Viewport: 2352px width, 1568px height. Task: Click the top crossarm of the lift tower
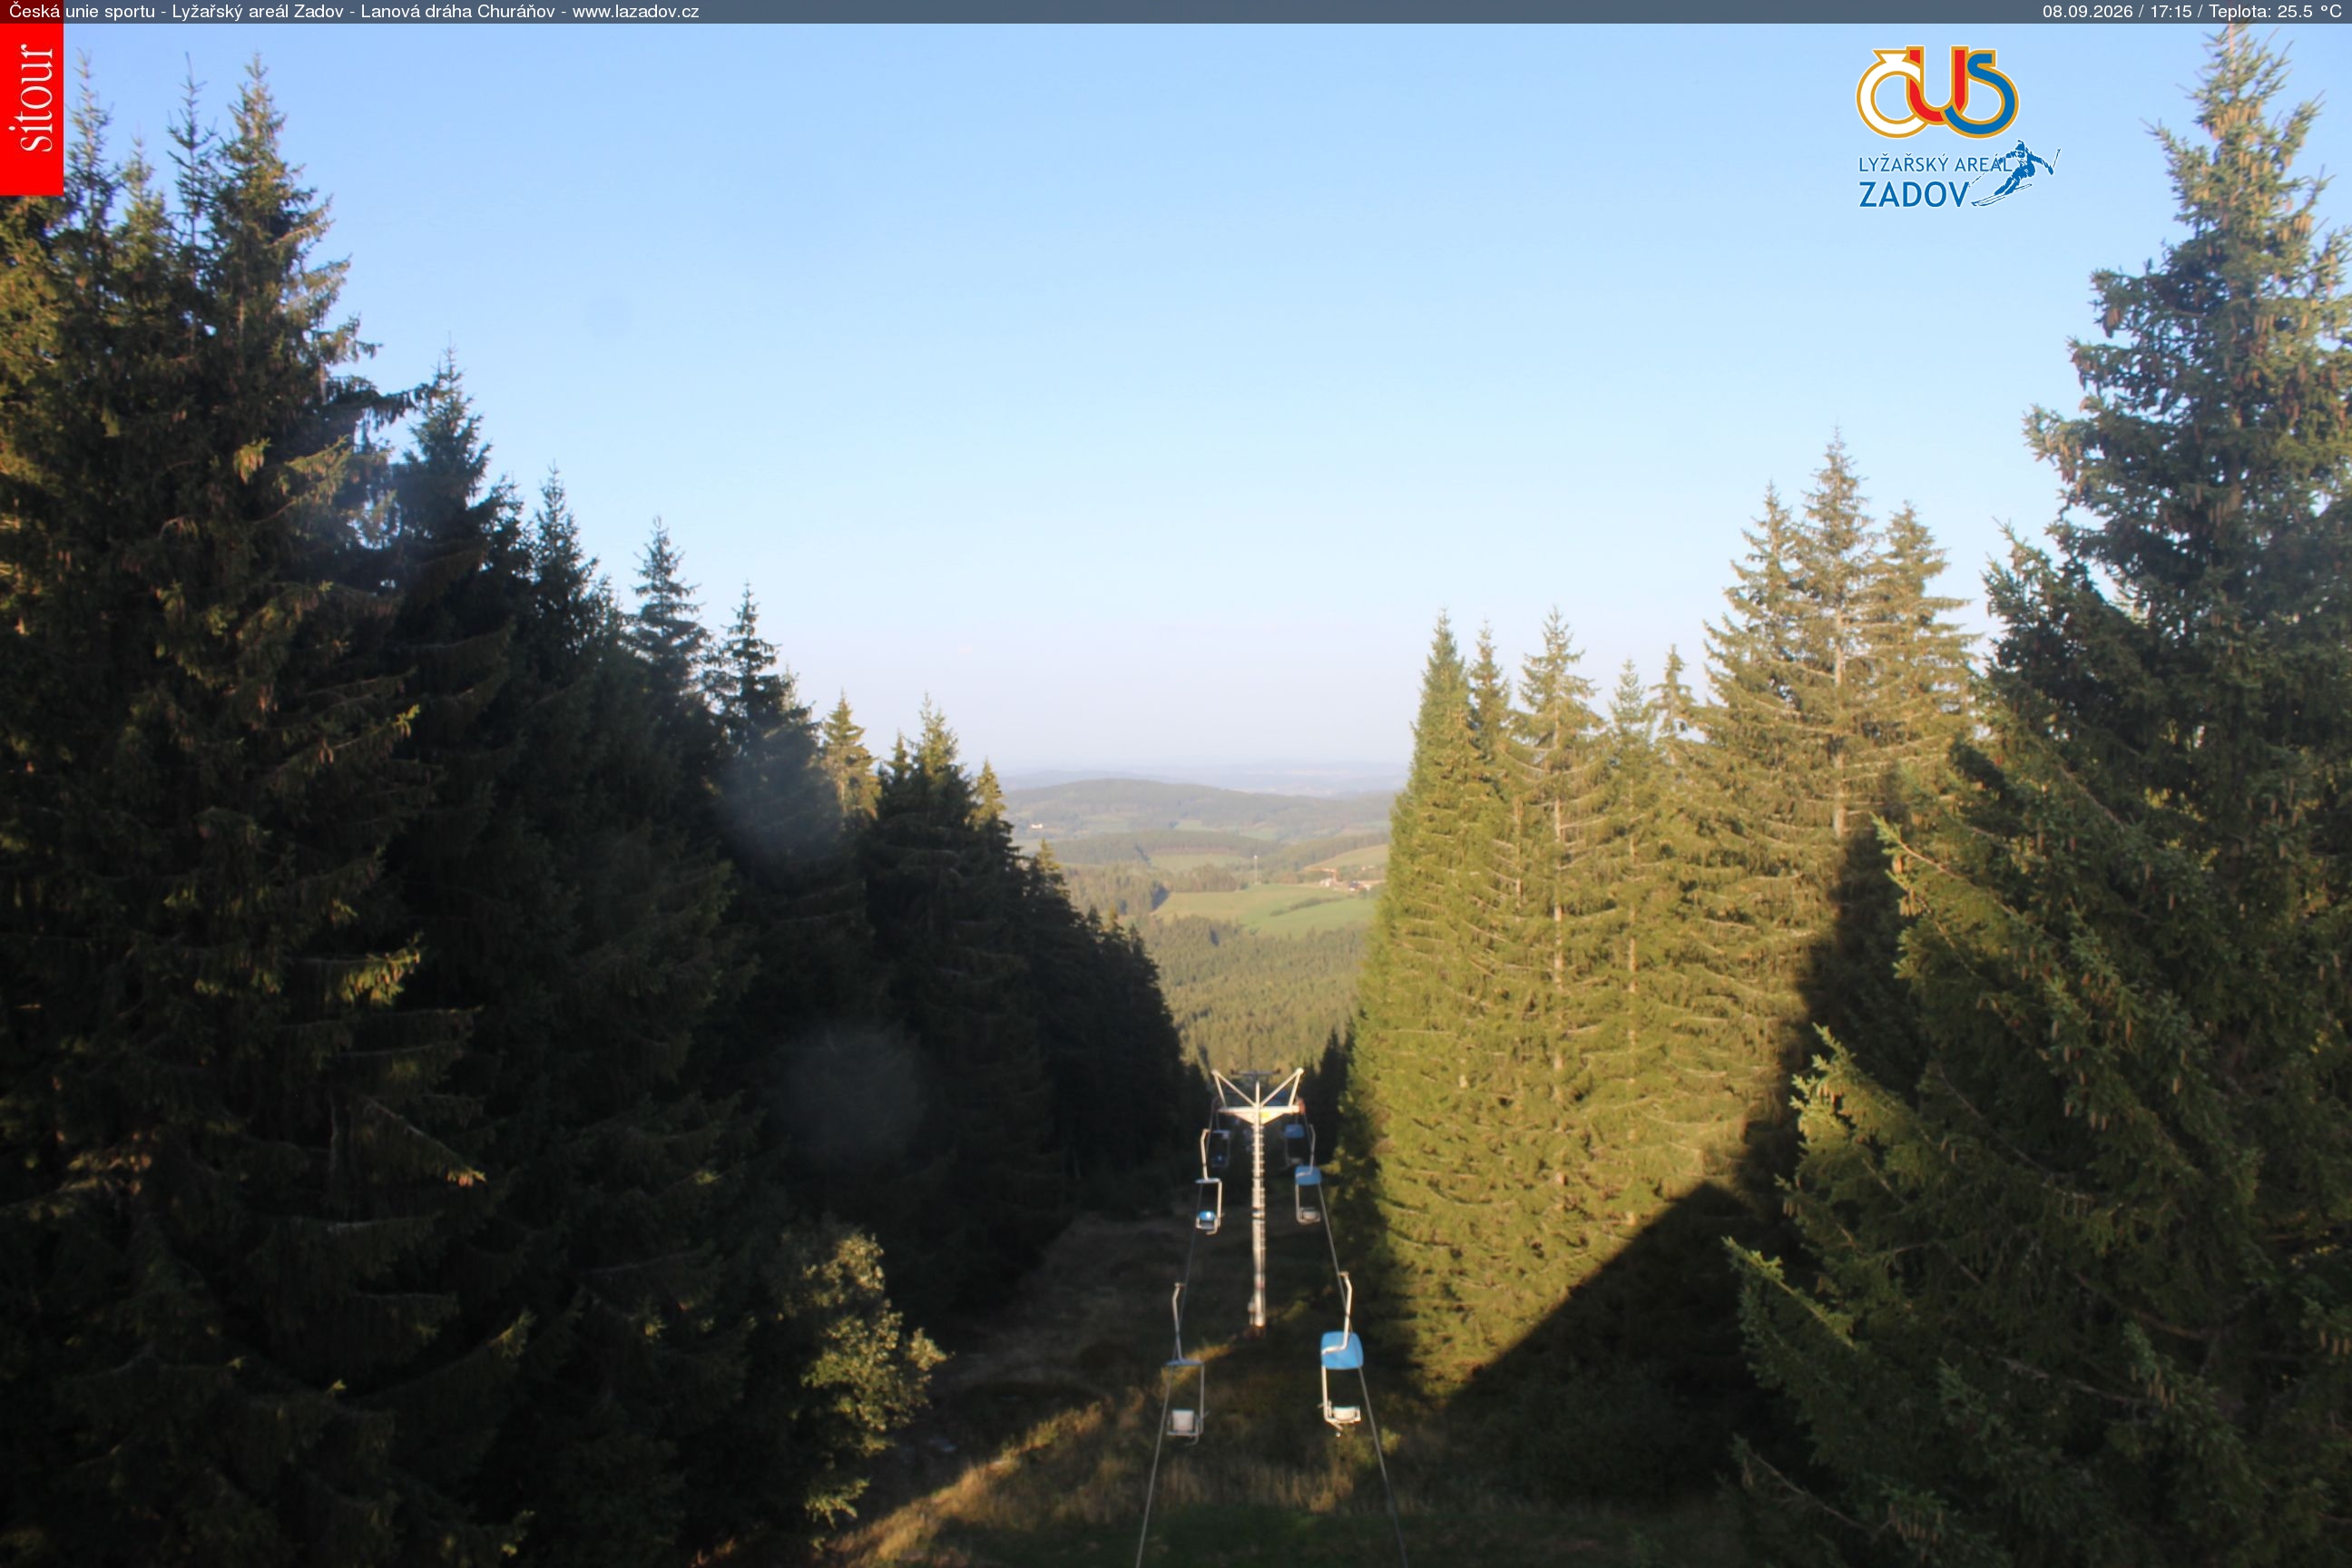pyautogui.click(x=1257, y=1090)
